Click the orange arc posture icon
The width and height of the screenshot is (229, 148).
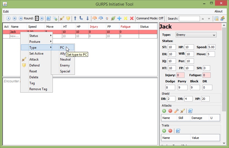[x=95, y=18]
